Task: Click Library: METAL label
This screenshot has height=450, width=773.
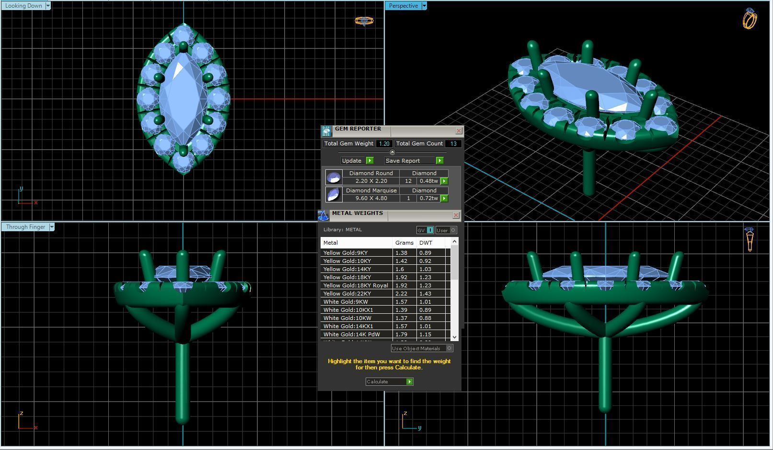Action: (343, 230)
